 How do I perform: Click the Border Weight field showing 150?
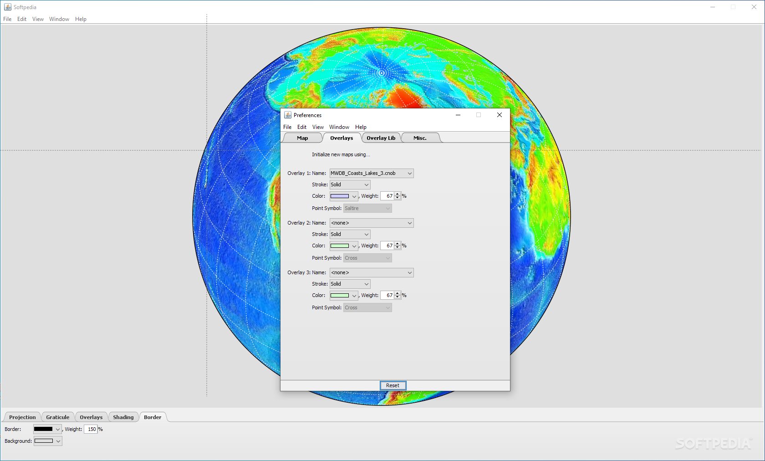[x=91, y=429]
